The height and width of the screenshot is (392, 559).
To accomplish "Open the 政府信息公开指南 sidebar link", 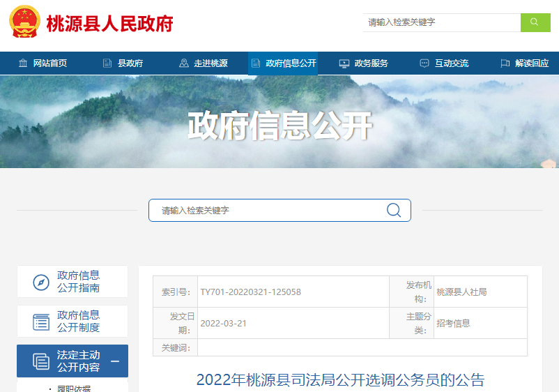I will (78, 282).
